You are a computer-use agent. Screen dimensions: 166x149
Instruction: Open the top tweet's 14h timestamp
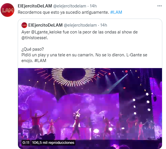(x=93, y=6)
